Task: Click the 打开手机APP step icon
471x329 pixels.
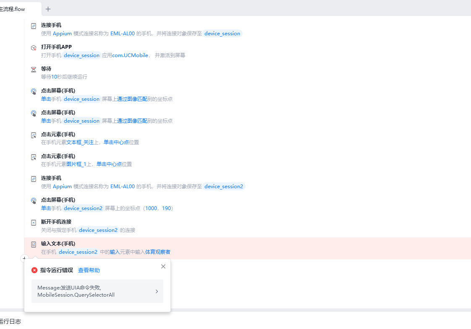Action: click(34, 48)
